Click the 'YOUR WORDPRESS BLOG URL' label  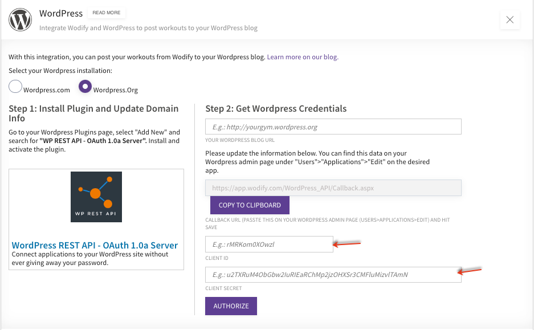coord(240,140)
